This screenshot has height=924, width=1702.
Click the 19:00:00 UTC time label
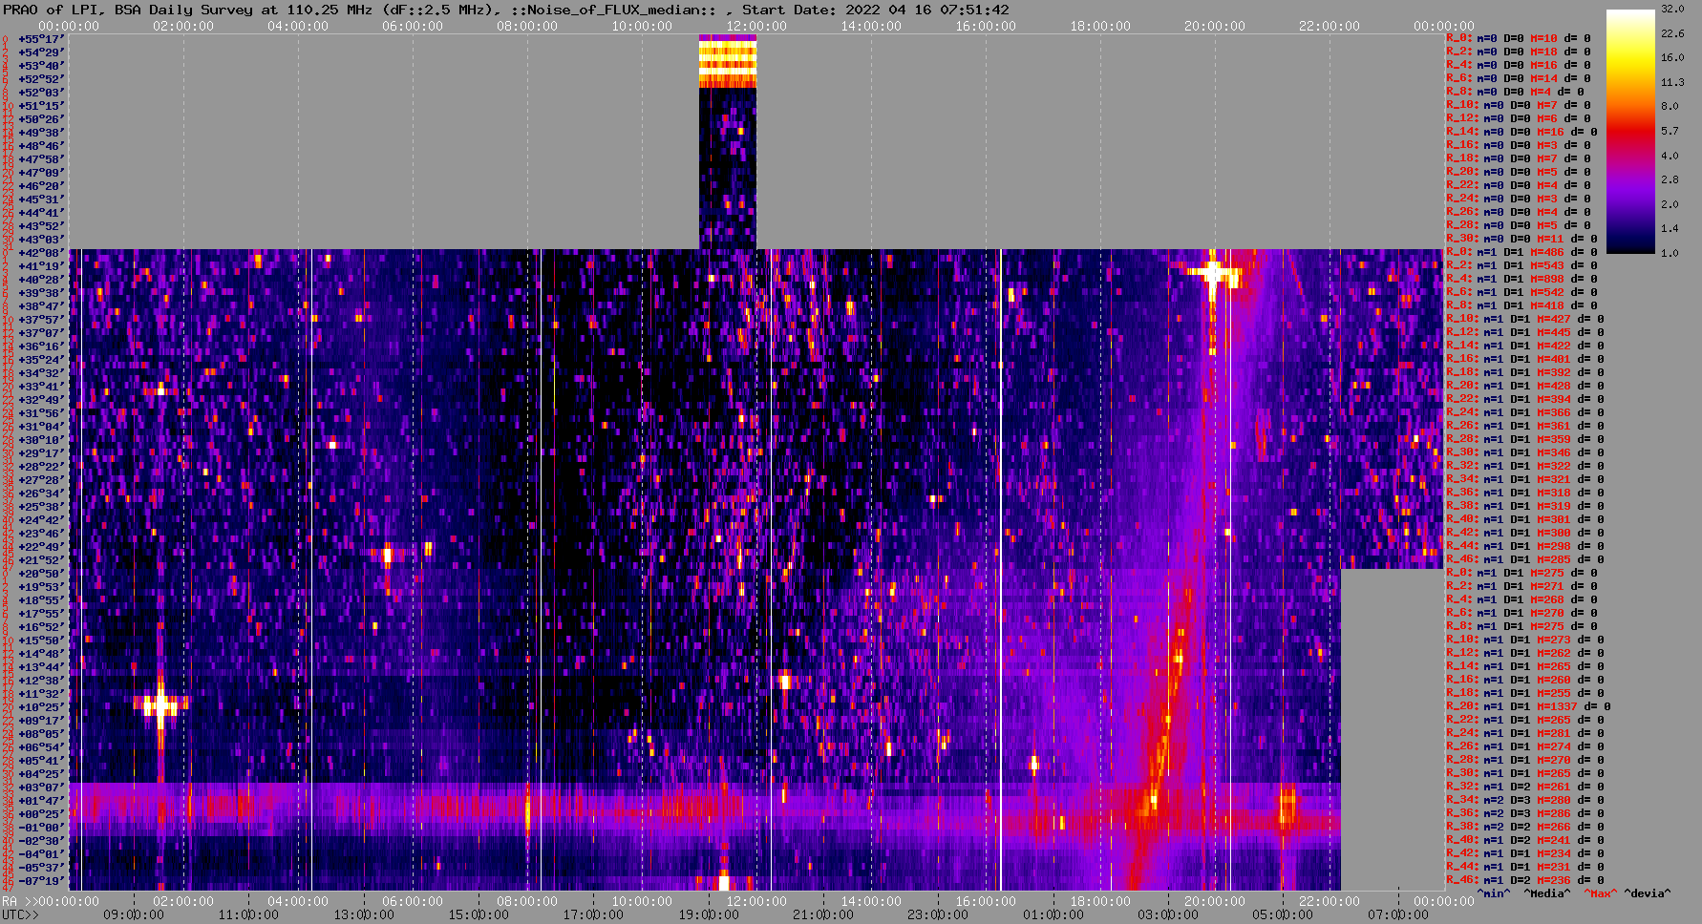pos(709,914)
